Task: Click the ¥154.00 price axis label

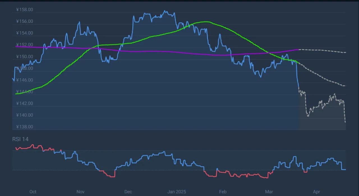Action: [x=25, y=33]
